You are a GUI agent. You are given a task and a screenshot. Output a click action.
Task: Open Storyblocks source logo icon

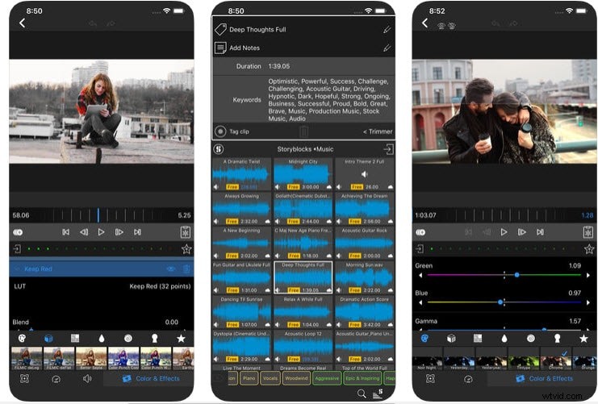pyautogui.click(x=219, y=149)
